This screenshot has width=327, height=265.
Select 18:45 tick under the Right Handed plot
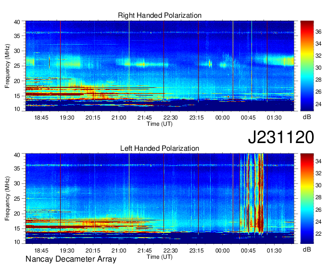[x=41, y=118]
